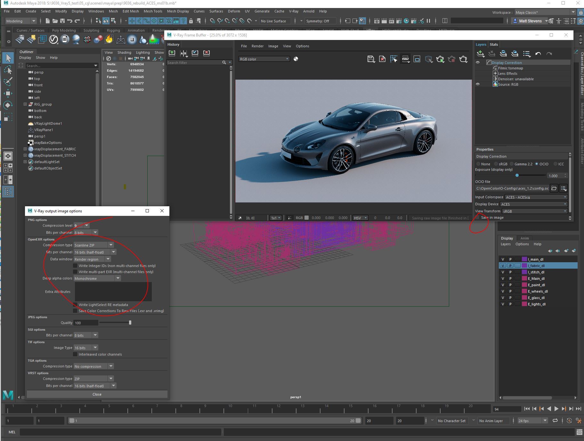Jump to the start of playback range
Viewport: 584px width, 441px height.
click(527, 409)
